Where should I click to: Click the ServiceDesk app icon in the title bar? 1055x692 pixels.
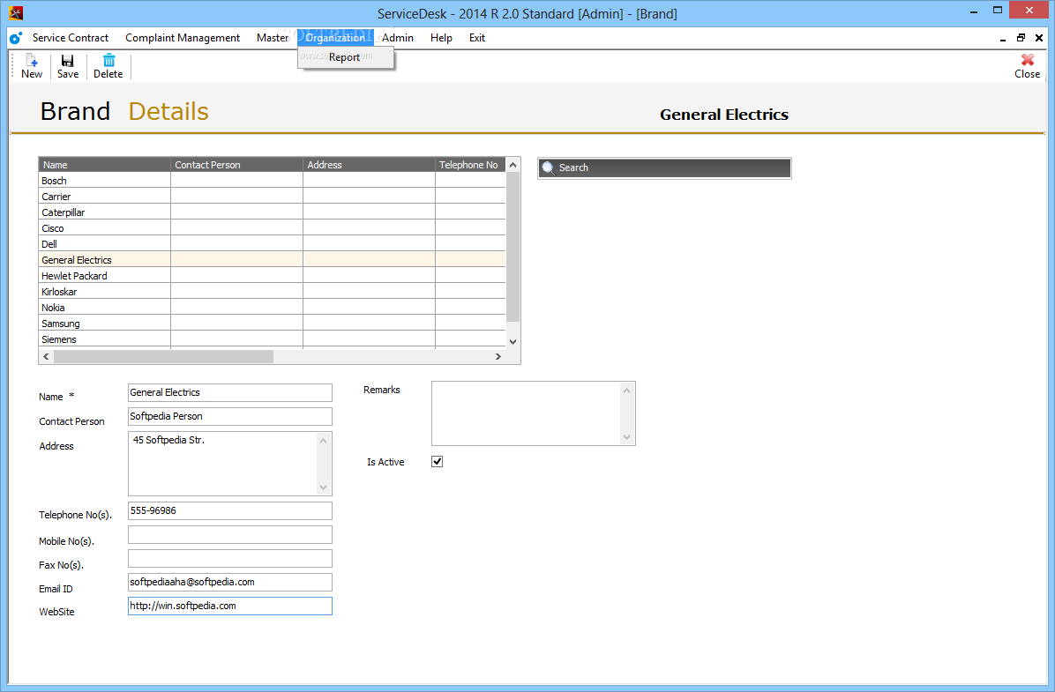pyautogui.click(x=16, y=12)
